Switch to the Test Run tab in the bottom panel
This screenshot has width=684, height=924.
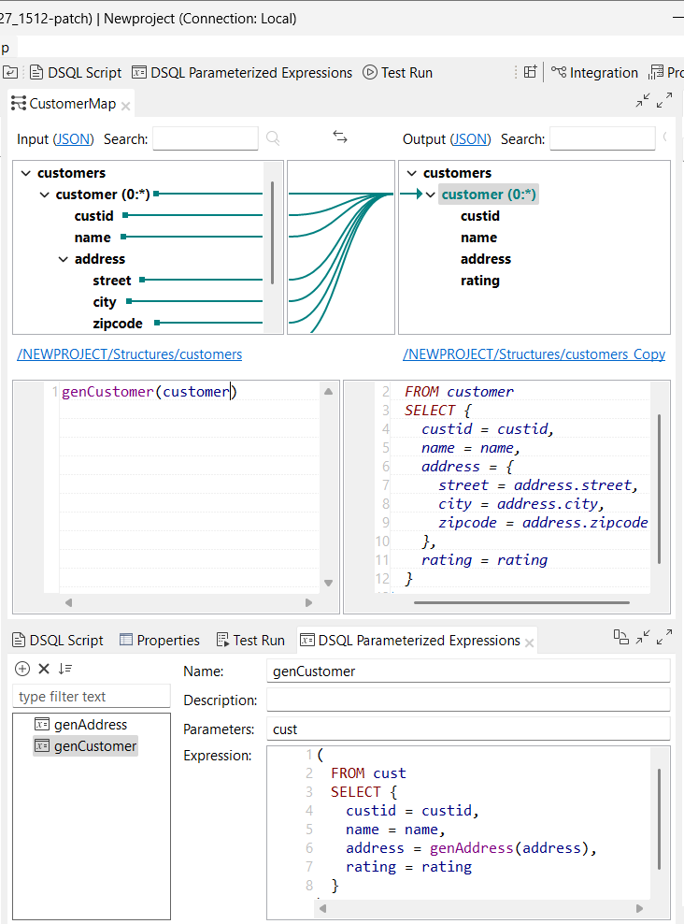click(250, 640)
